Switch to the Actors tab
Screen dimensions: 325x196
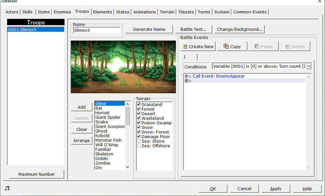12,12
